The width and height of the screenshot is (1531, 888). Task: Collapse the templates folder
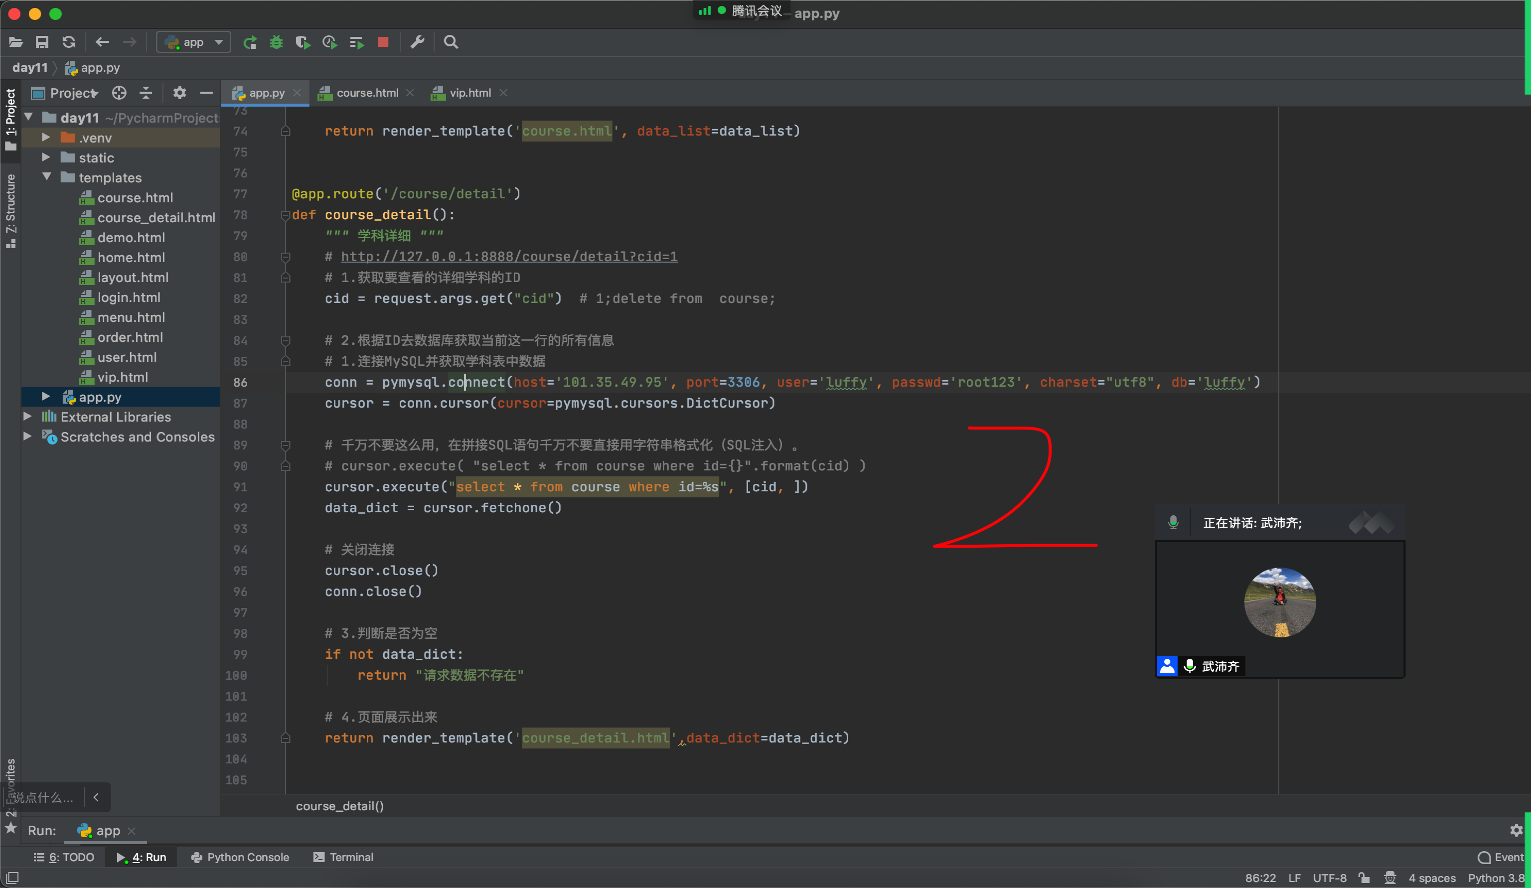point(46,177)
